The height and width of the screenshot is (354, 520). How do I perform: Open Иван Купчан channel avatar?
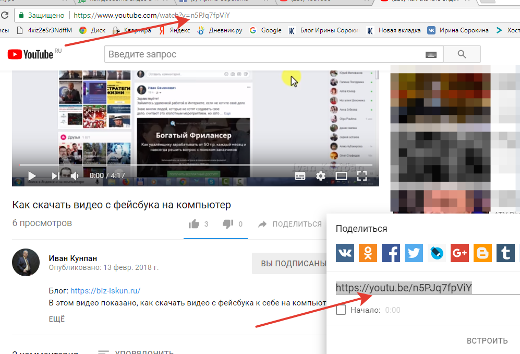(x=26, y=262)
